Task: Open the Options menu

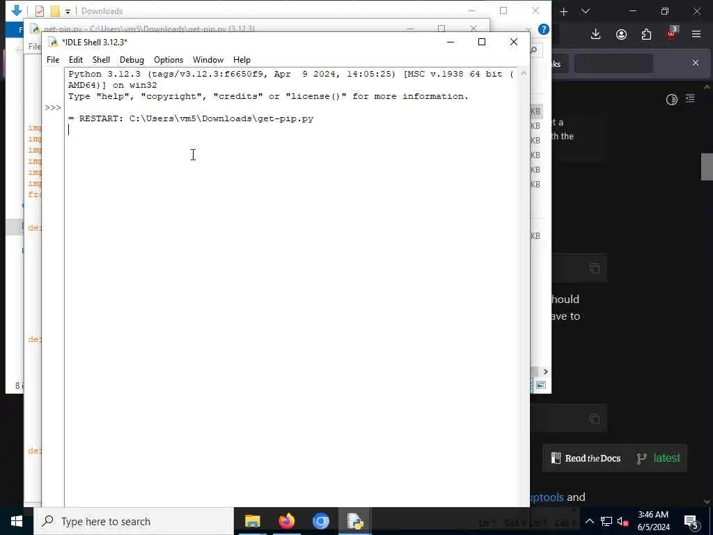Action: [169, 60]
